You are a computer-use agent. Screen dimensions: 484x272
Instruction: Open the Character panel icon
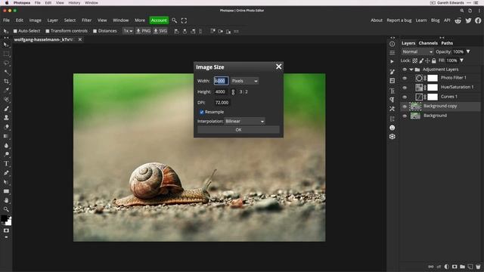click(x=392, y=91)
